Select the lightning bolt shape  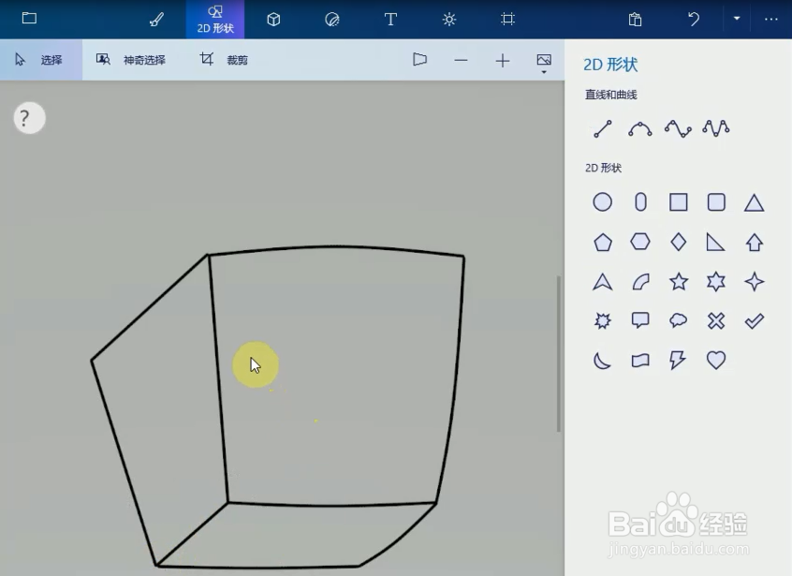pyautogui.click(x=678, y=360)
